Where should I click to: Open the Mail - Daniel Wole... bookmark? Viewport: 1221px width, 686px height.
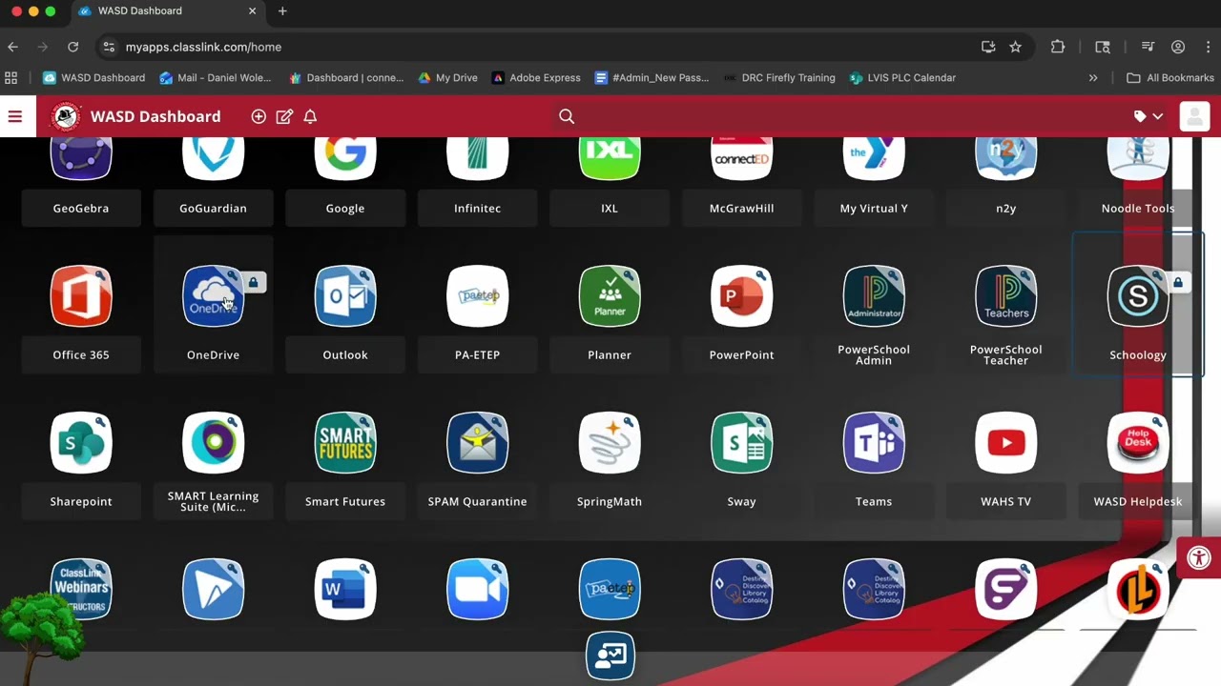point(216,78)
